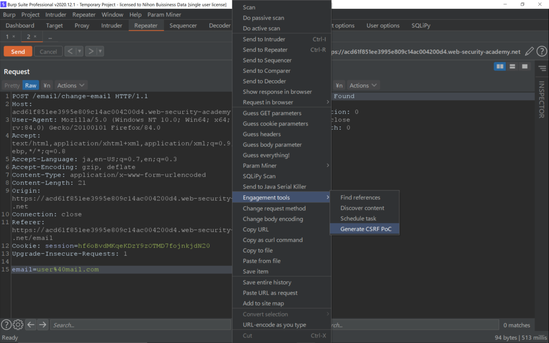Go to previous search match arrow
The width and height of the screenshot is (549, 343).
pyautogui.click(x=31, y=325)
